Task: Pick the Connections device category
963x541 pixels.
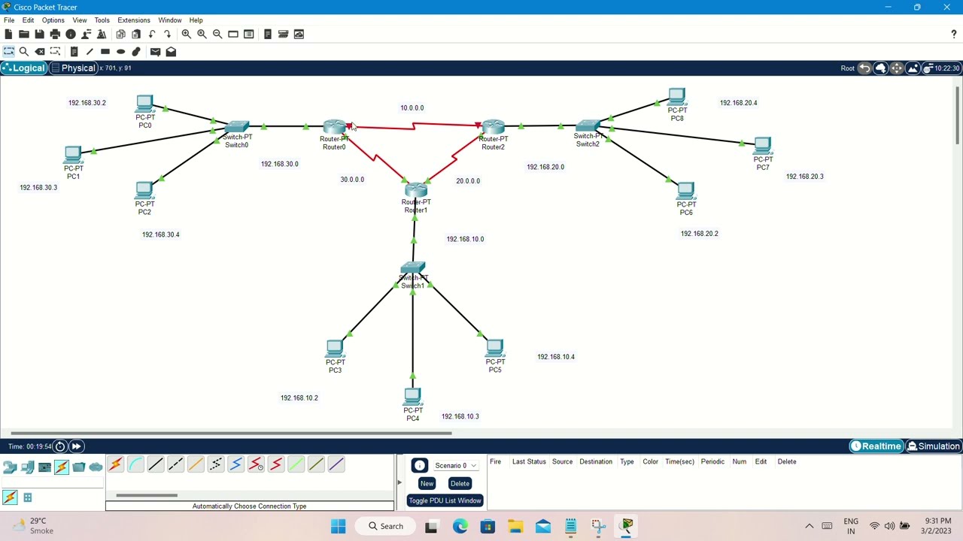Action: (62, 467)
